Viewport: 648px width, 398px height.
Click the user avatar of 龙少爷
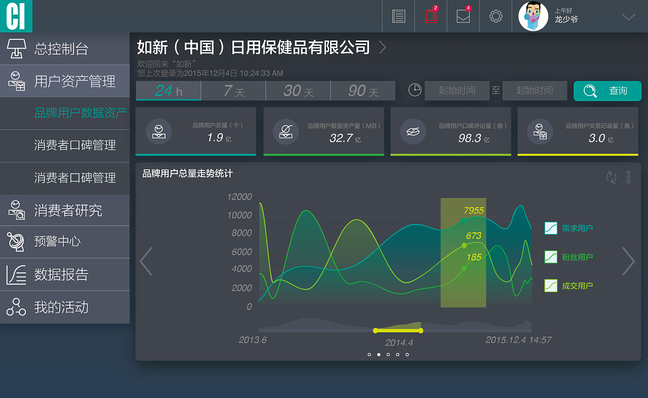(x=533, y=16)
